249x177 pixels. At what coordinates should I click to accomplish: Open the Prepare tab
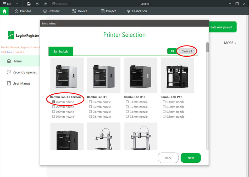tap(23, 11)
